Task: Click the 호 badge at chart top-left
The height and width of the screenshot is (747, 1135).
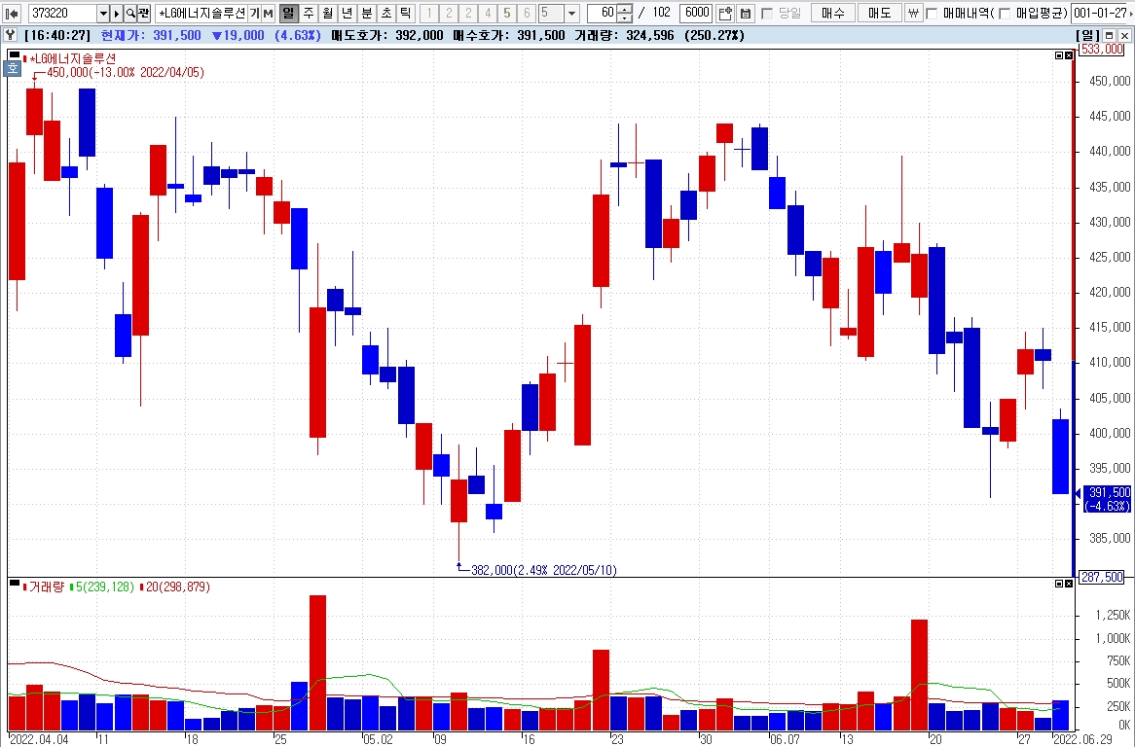Action: coord(13,69)
